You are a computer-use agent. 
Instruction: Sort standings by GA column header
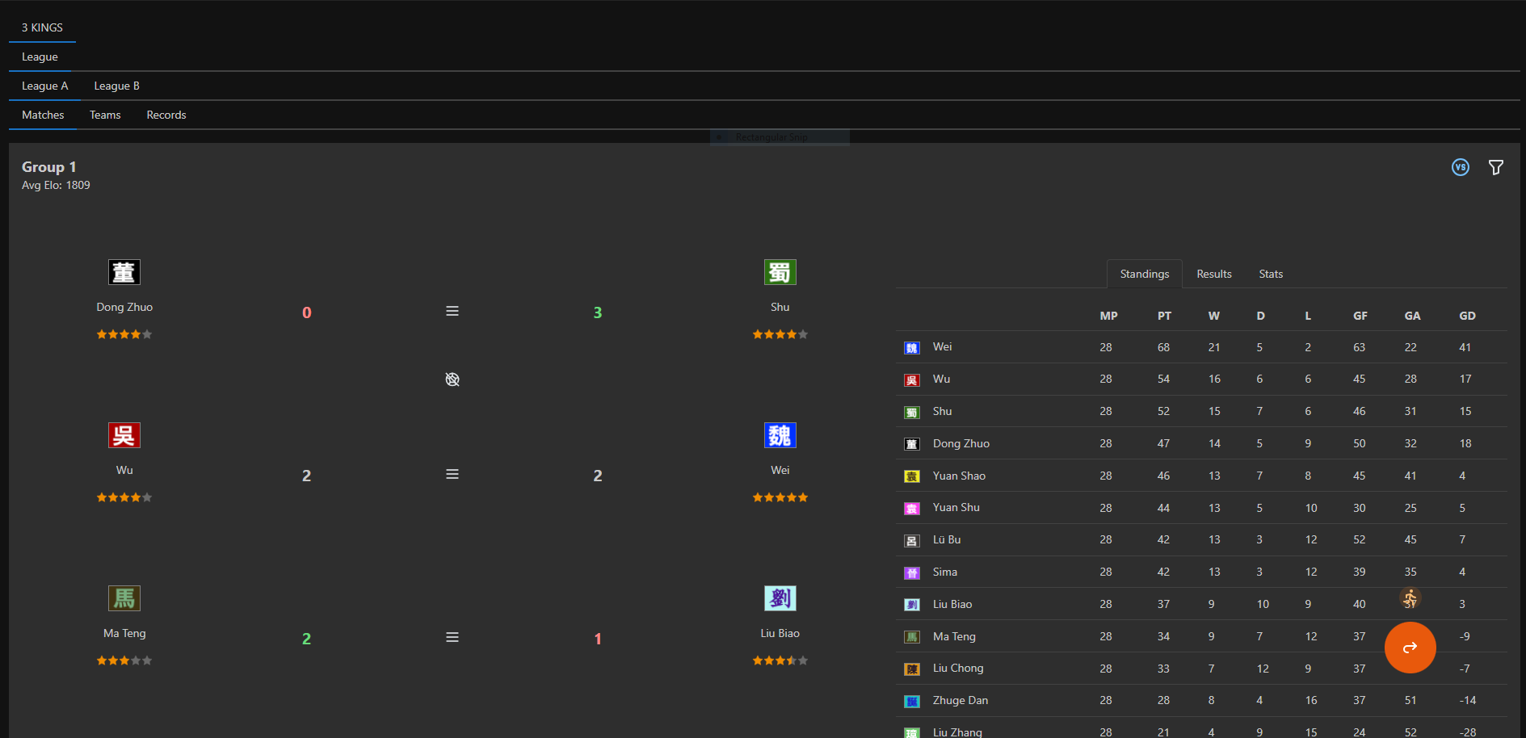[x=1412, y=316]
